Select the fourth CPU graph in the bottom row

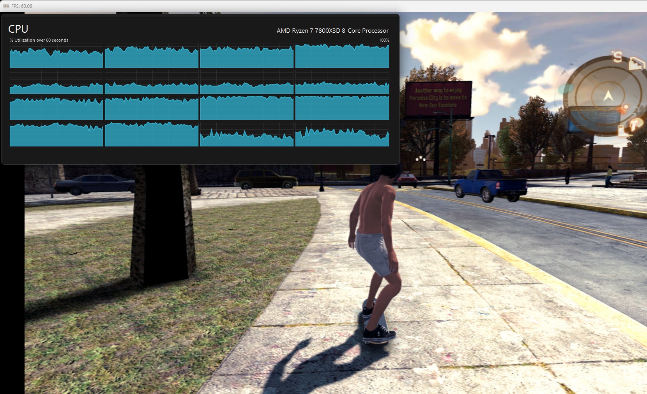pos(342,134)
